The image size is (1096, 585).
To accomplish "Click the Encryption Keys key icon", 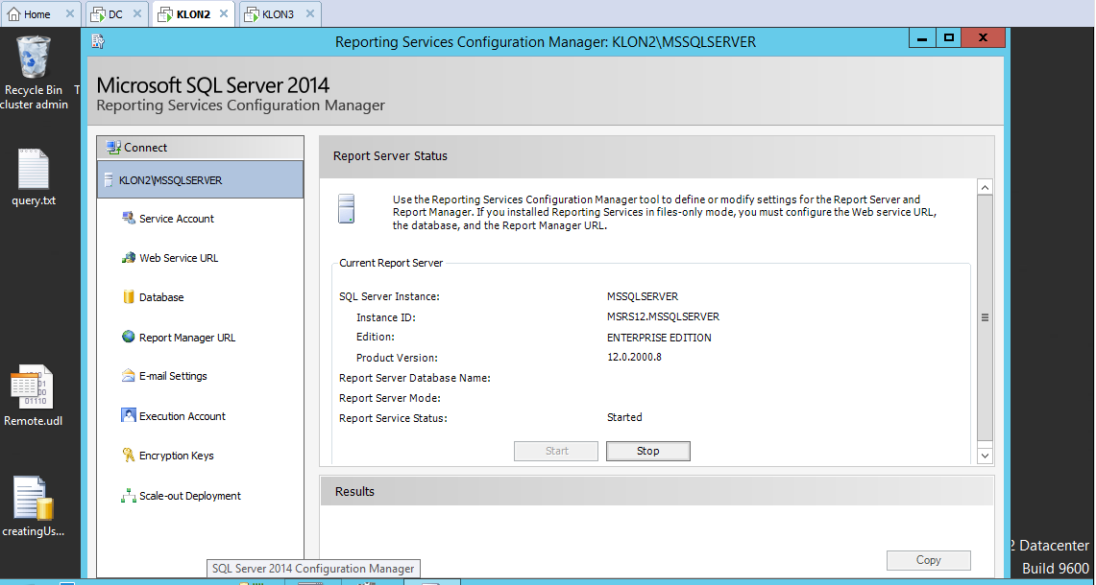I will [x=129, y=456].
